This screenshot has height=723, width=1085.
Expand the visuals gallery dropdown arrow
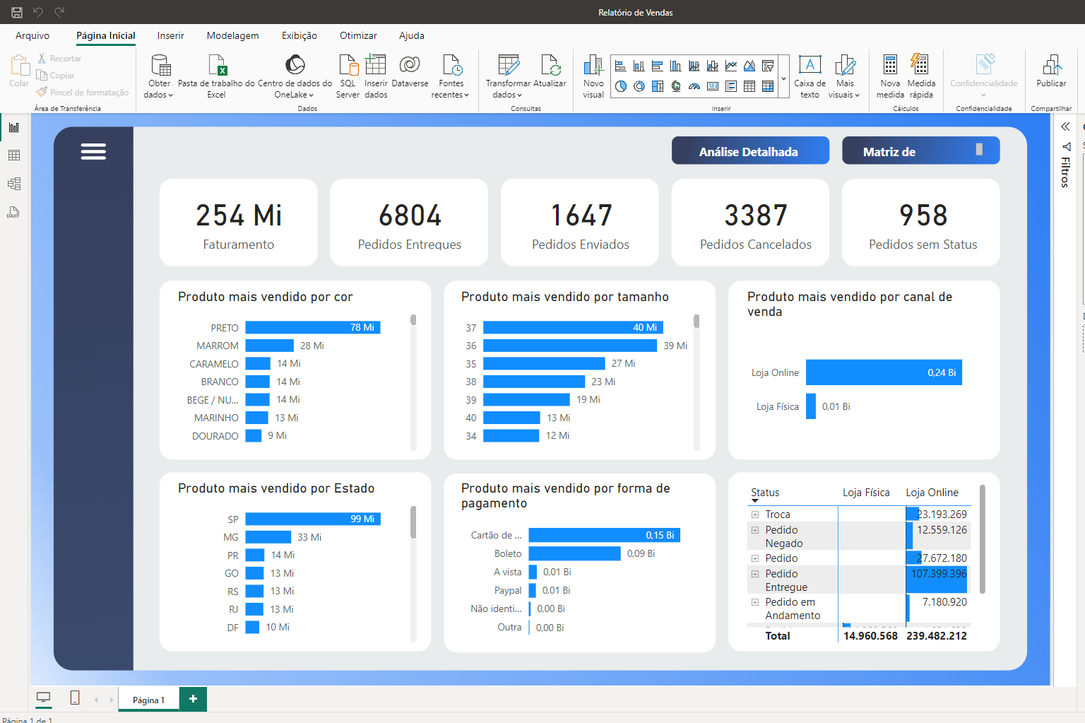click(x=783, y=79)
